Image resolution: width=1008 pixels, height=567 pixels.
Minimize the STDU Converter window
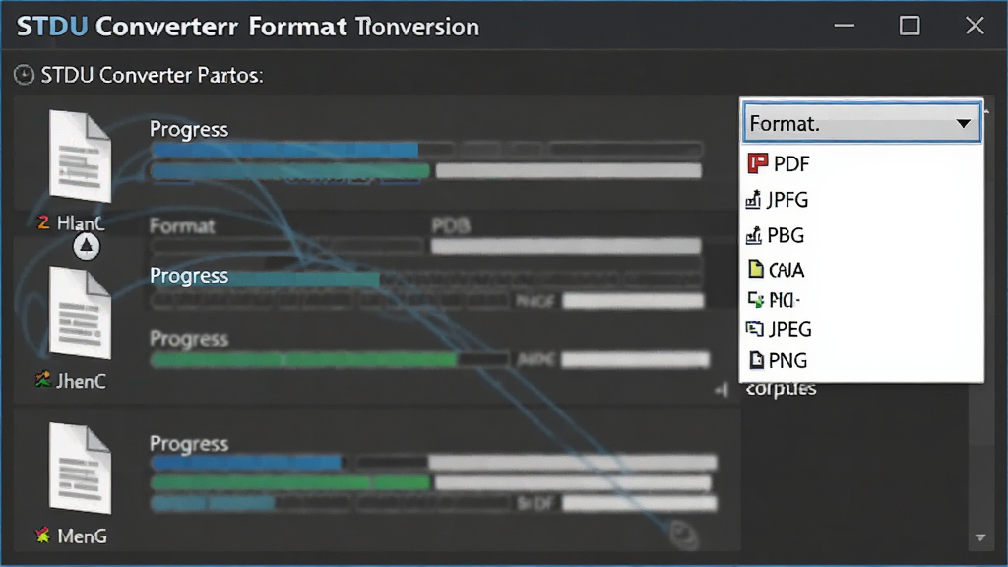pyautogui.click(x=844, y=26)
